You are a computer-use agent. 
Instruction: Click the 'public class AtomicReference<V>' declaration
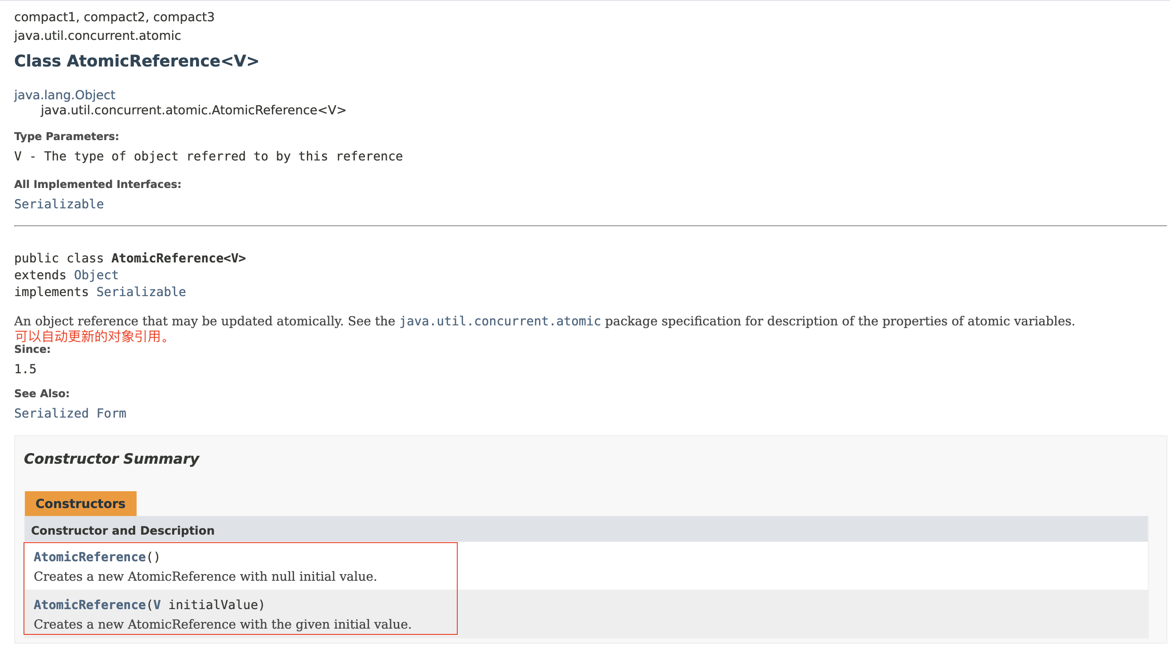(x=130, y=258)
